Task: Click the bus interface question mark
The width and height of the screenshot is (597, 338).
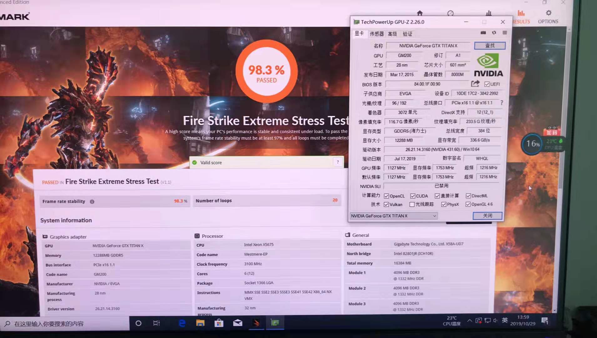Action: coord(502,103)
